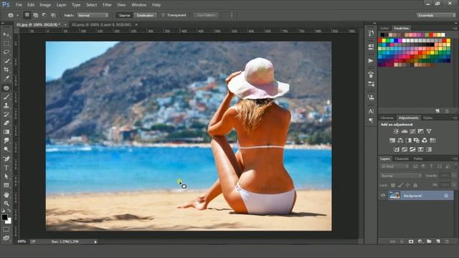Open the Opacity slider dropdown arrow
459x258 pixels.
[454, 176]
